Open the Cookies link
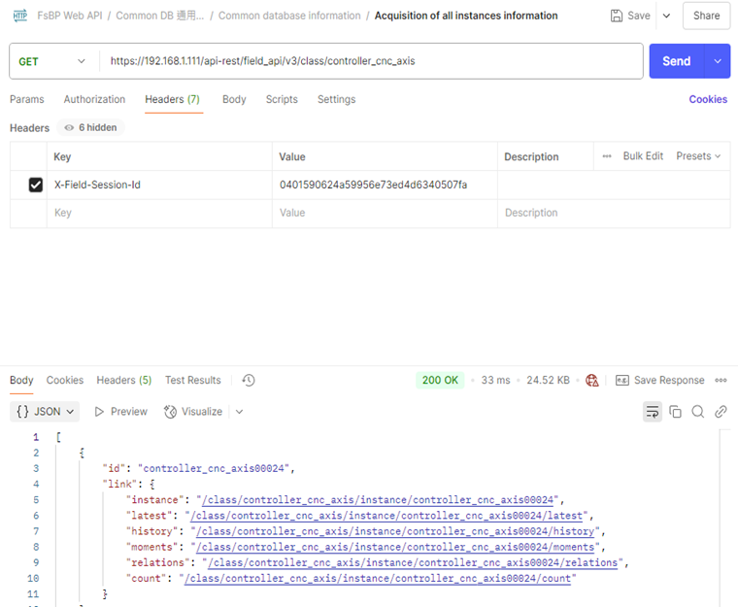 click(x=708, y=99)
